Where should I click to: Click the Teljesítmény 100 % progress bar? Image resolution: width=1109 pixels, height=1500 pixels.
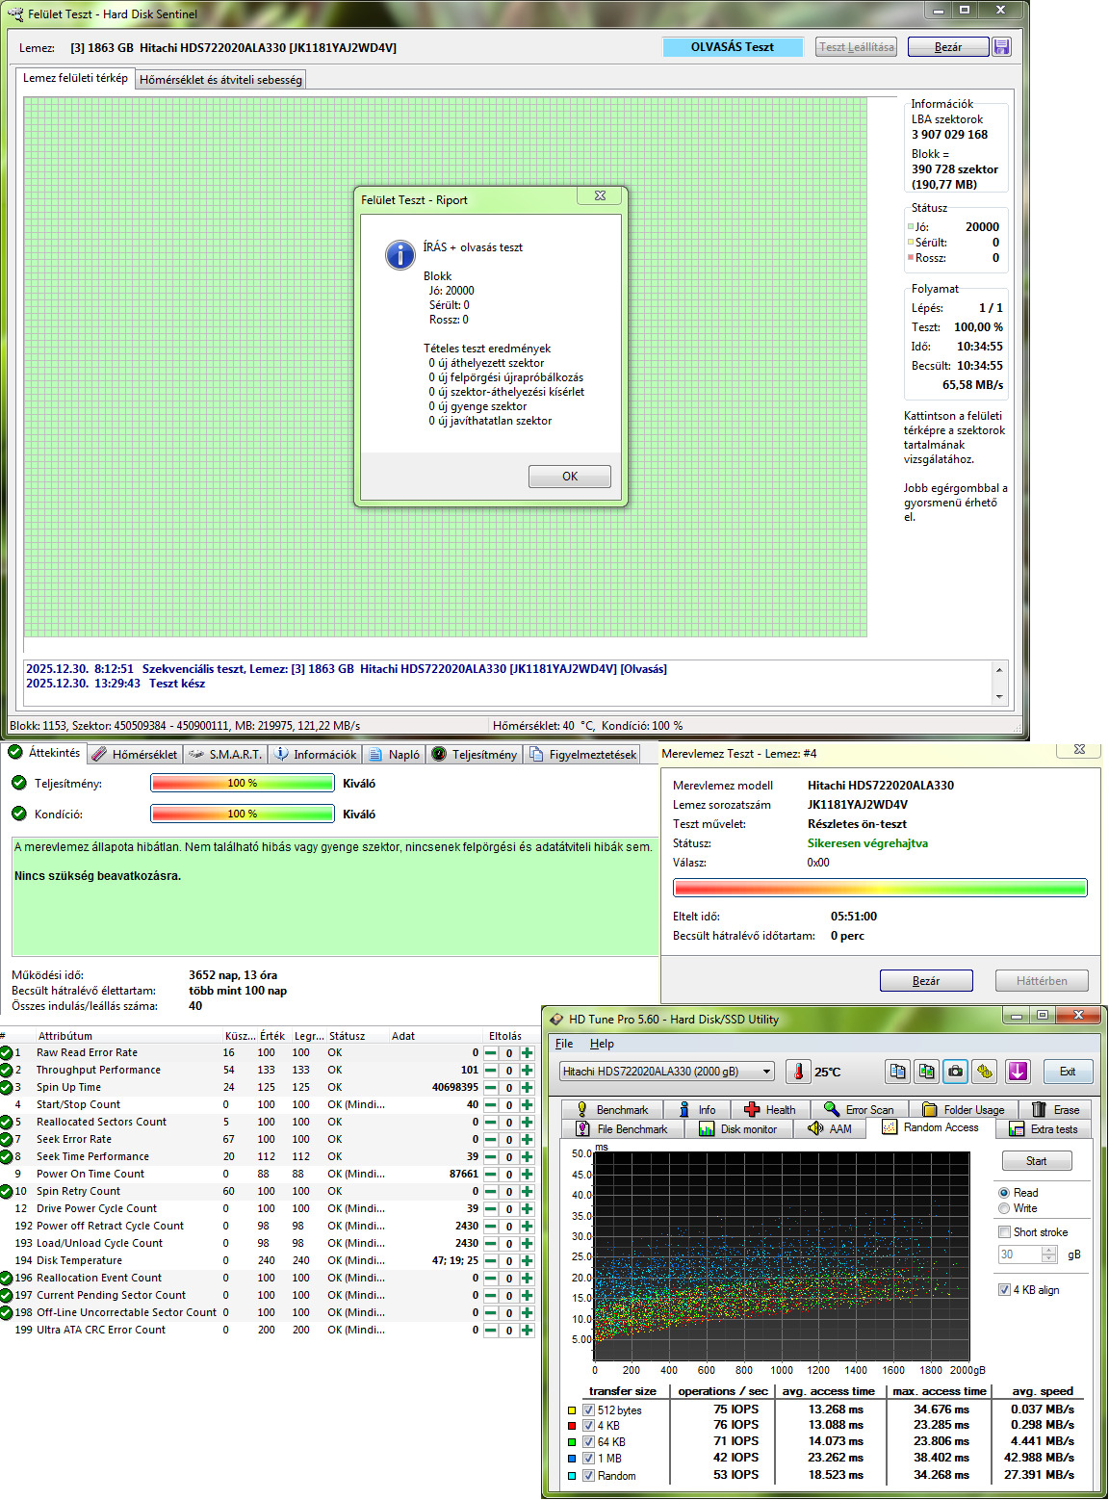(243, 783)
